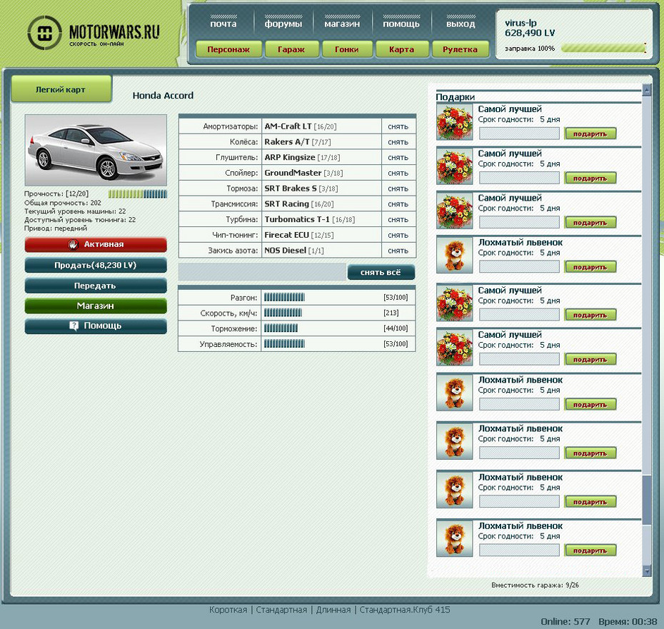Remove Тормоза part via снять
Screen dimensions: 664x629
tap(398, 188)
